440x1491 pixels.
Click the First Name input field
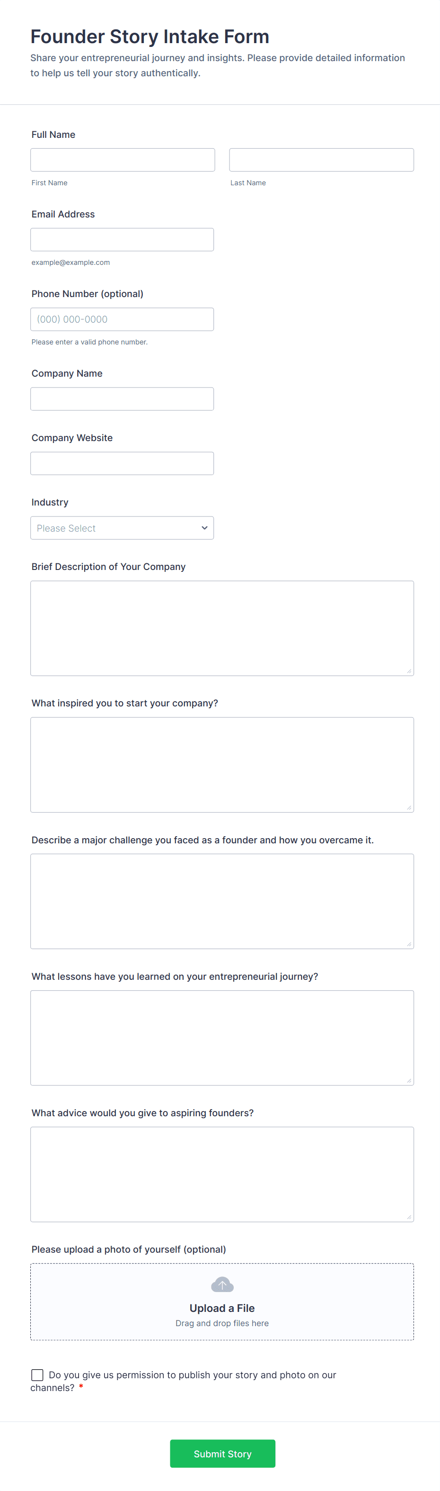(x=123, y=160)
